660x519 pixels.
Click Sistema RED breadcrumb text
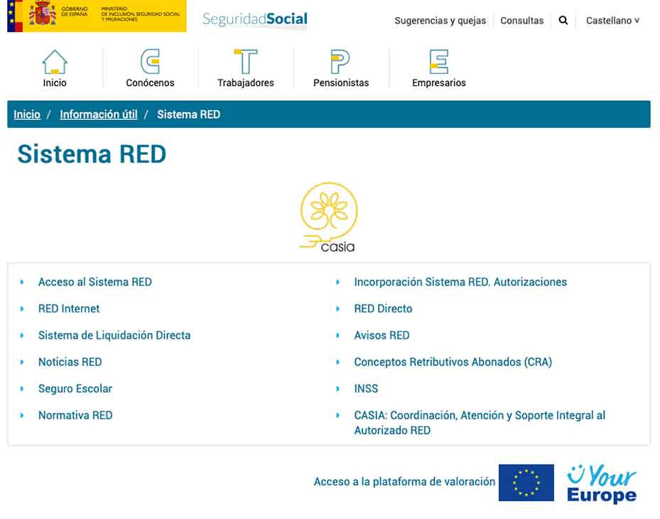[188, 114]
